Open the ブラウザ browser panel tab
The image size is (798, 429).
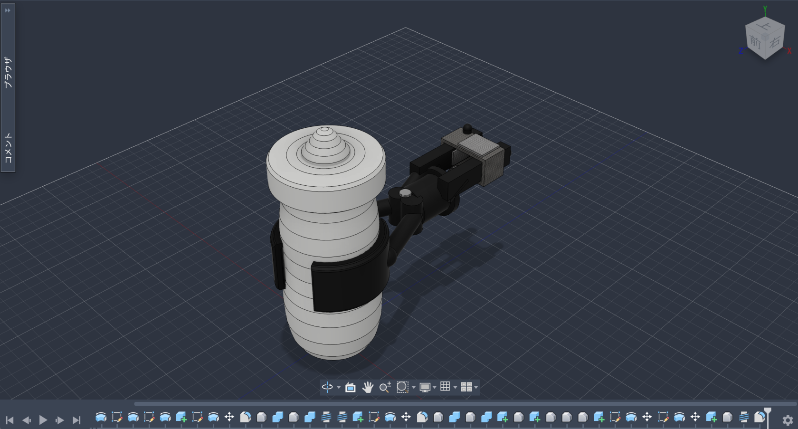tap(8, 72)
